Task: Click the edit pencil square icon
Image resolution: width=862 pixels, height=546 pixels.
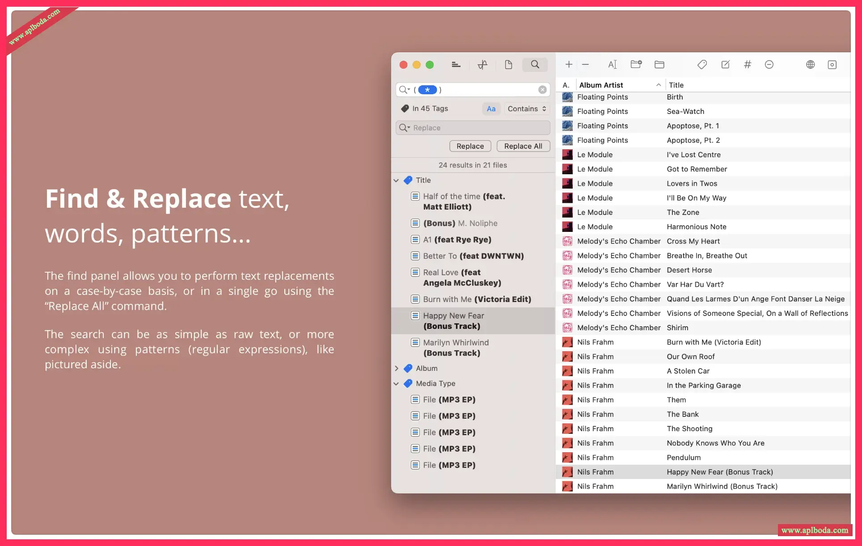Action: (x=725, y=65)
